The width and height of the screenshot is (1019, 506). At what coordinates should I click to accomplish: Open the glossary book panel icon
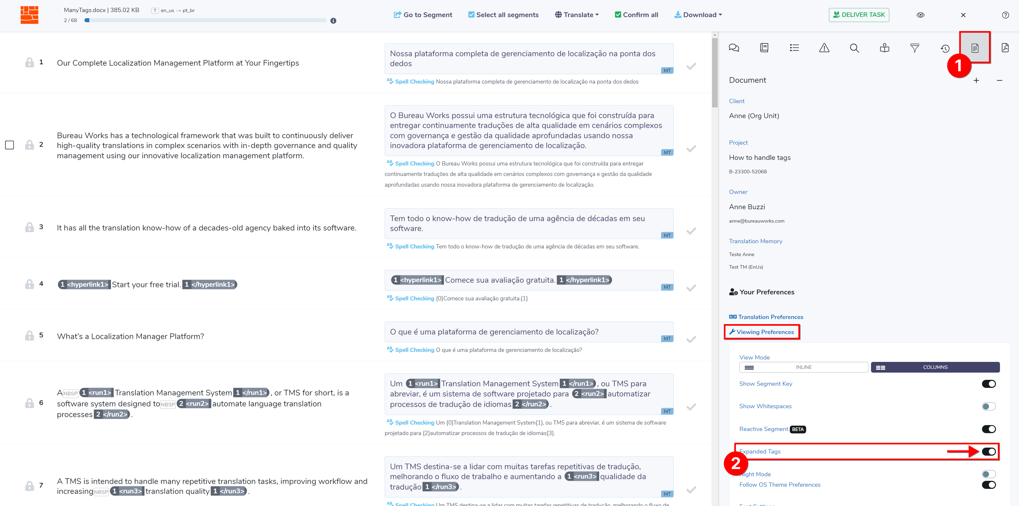click(764, 48)
